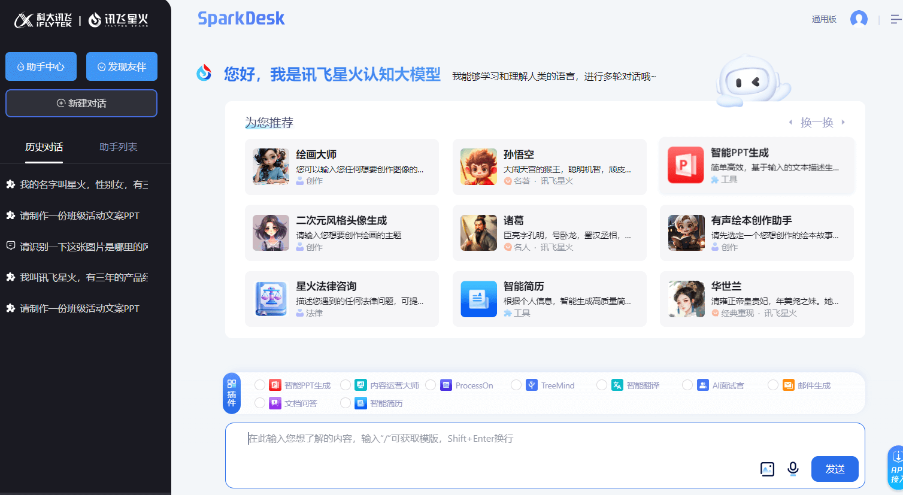This screenshot has height=495, width=903.
Task: Activate the microphone voice input icon
Action: coord(793,469)
